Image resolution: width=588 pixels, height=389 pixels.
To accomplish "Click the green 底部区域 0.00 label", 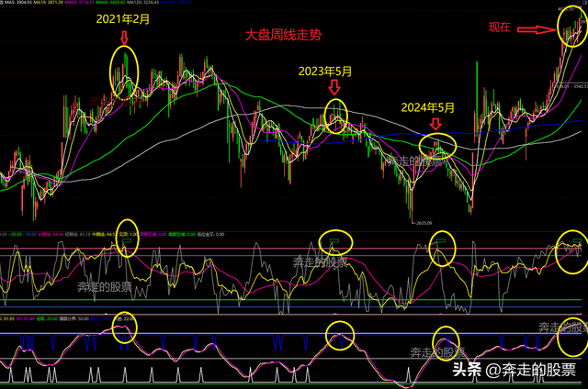I will [x=182, y=234].
